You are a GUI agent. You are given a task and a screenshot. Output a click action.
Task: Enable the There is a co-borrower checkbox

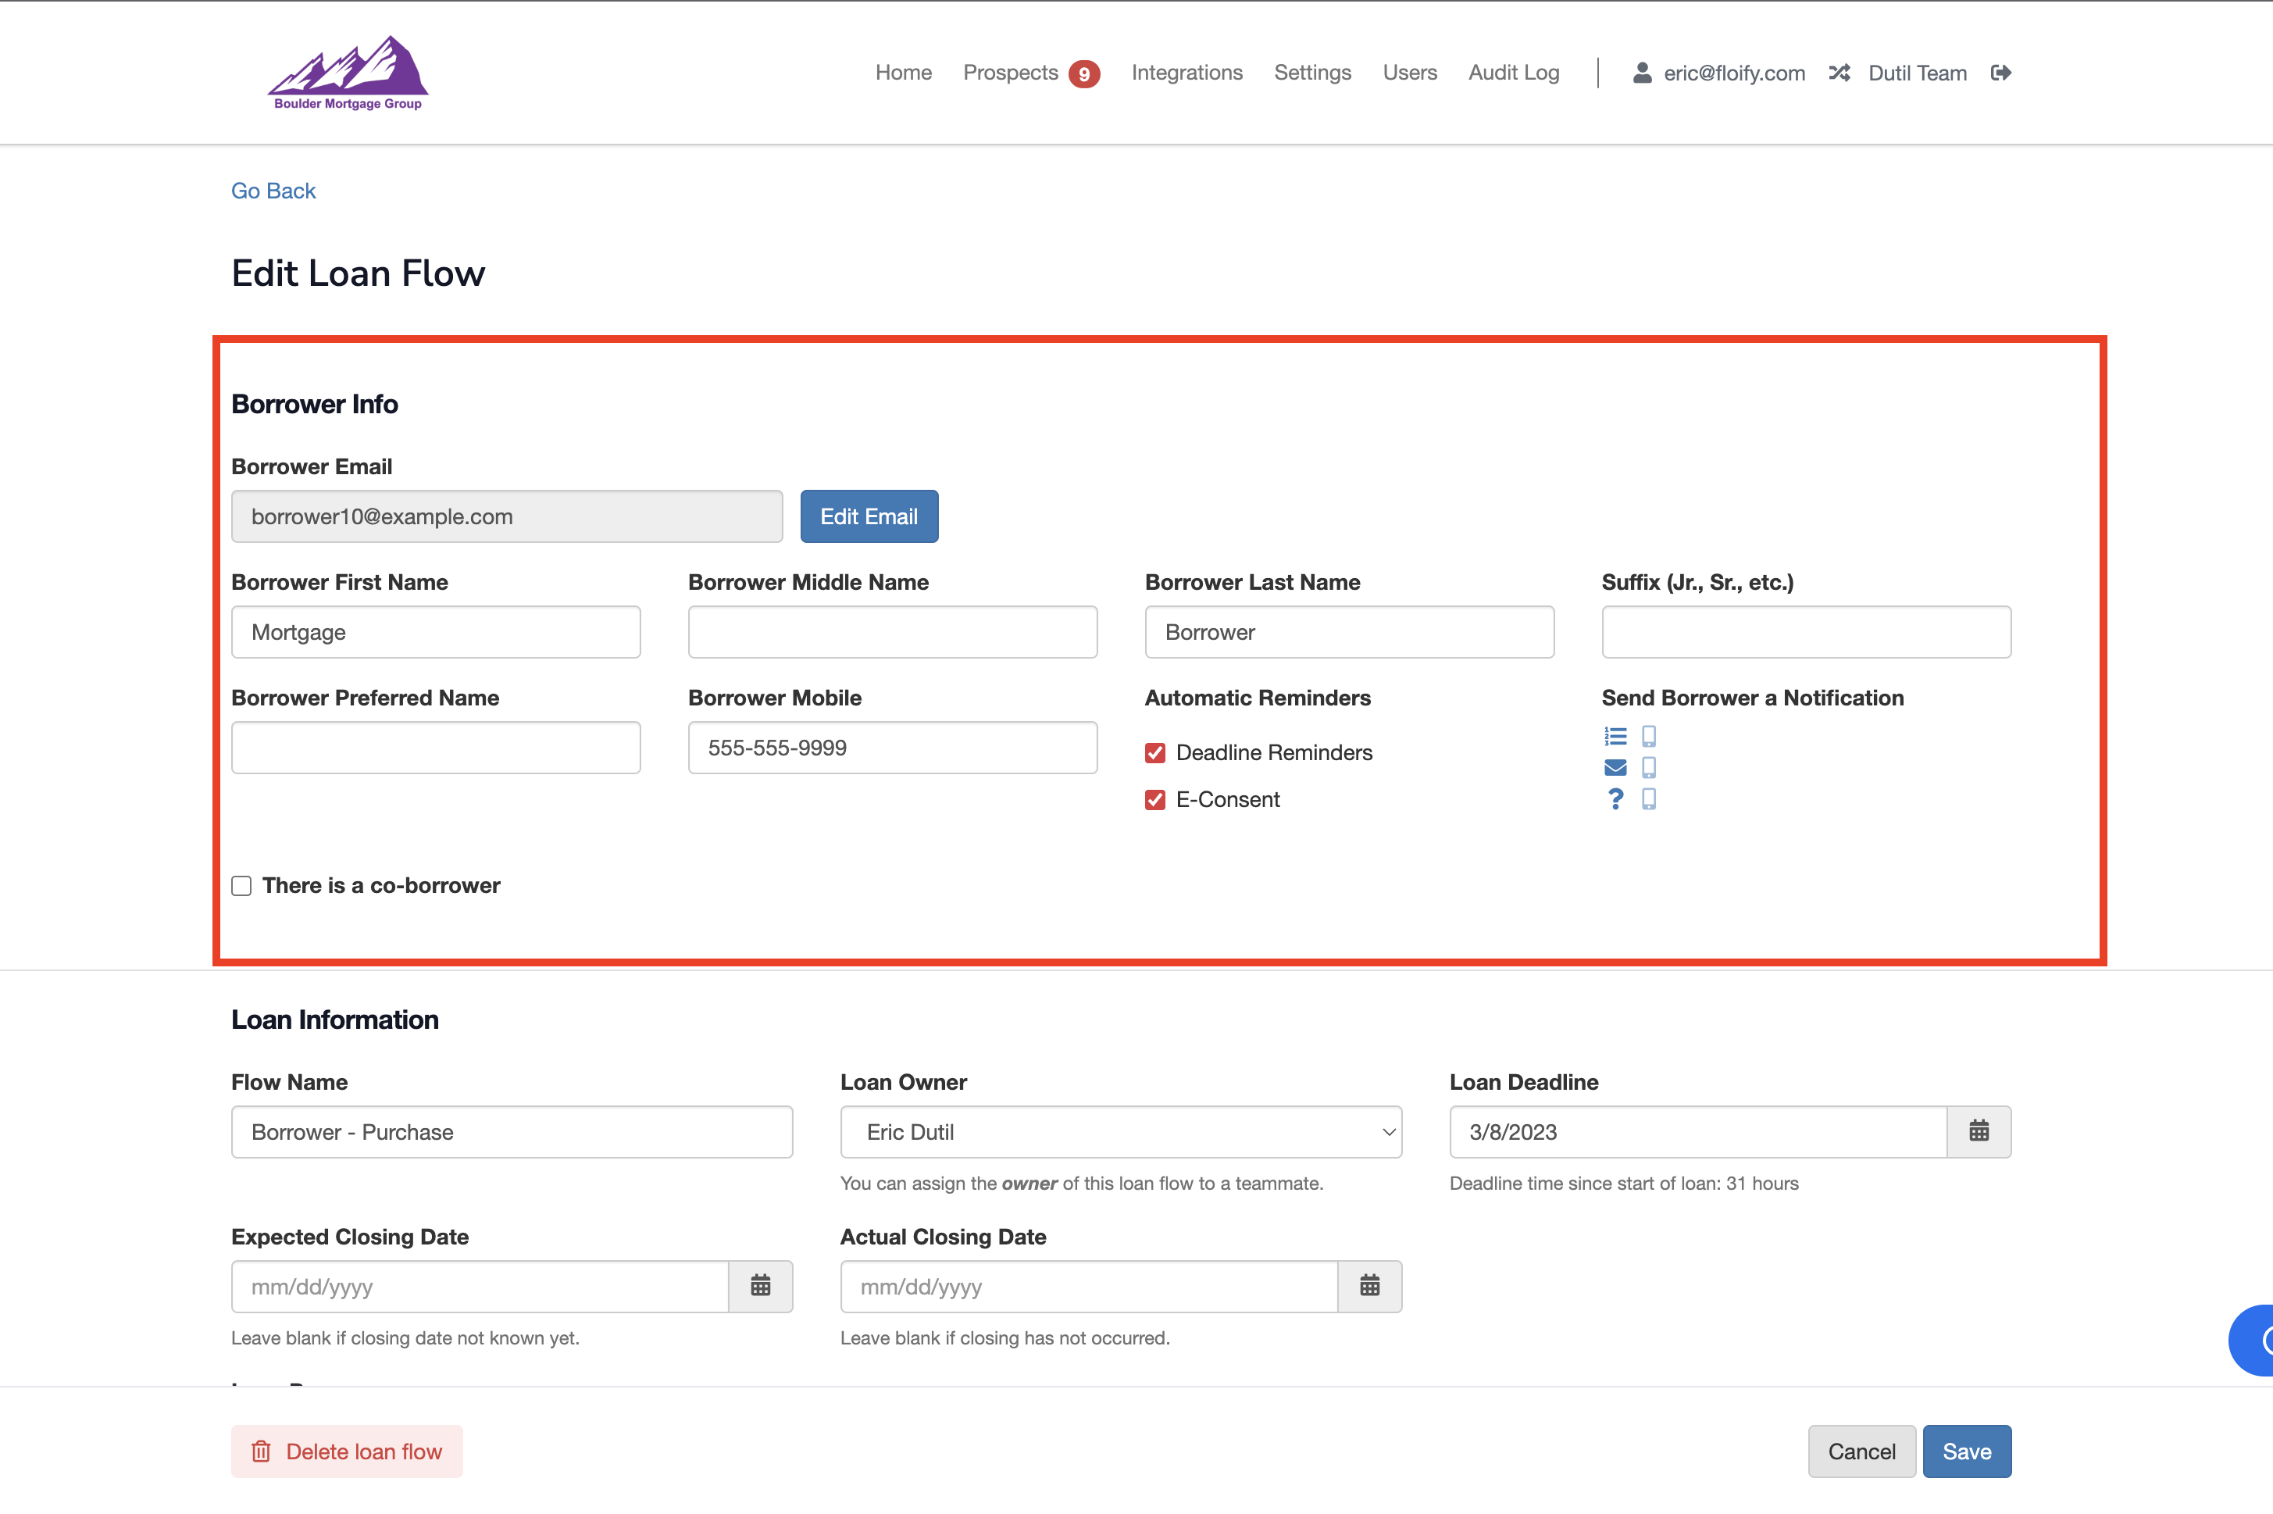241,885
